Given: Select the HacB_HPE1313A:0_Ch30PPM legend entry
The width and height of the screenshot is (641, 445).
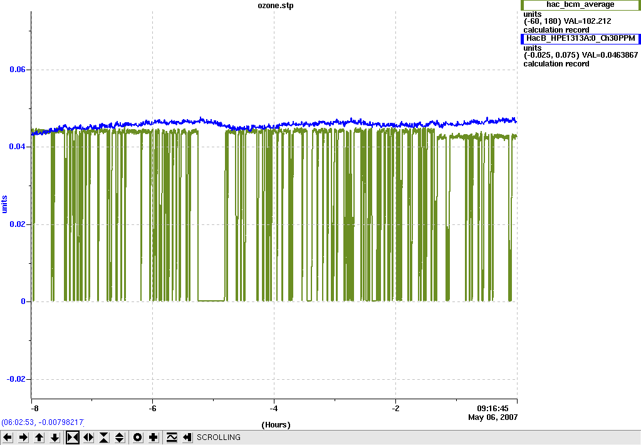Looking at the screenshot, I should point(580,38).
